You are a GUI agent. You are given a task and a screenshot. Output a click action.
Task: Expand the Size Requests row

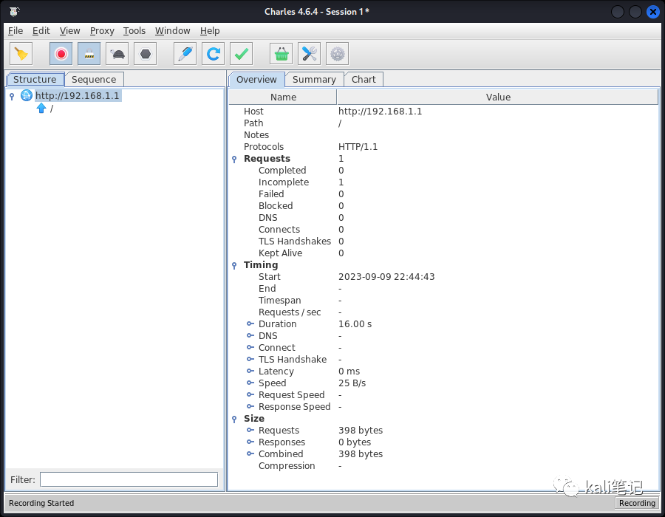[x=250, y=430]
